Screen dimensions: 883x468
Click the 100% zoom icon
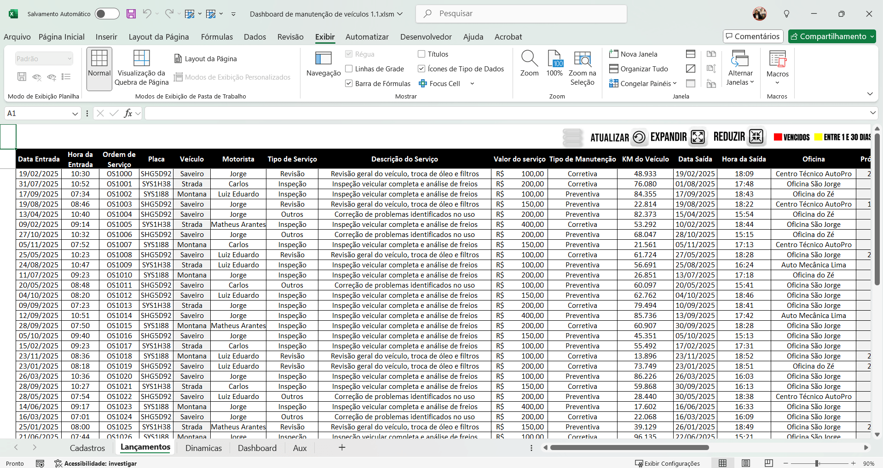click(x=554, y=59)
